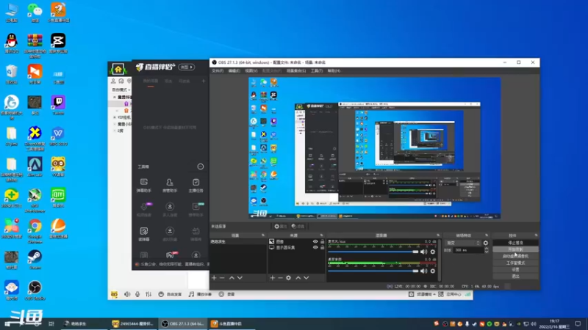This screenshot has width=588, height=330.
Task: Click the add plus icon beside 直播伴侣 tabs
Action: point(204,81)
